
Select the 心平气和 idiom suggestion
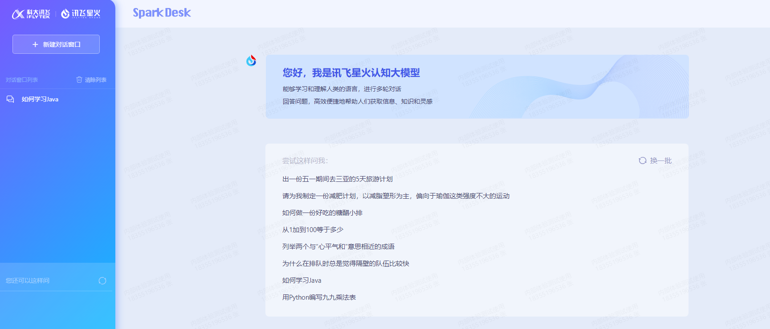pyautogui.click(x=338, y=247)
